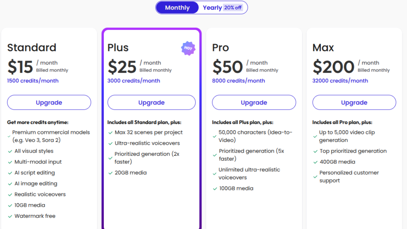Viewport: 407px width, 229px height.
Task: Click the 8000 credits/month text
Action: pos(238,81)
